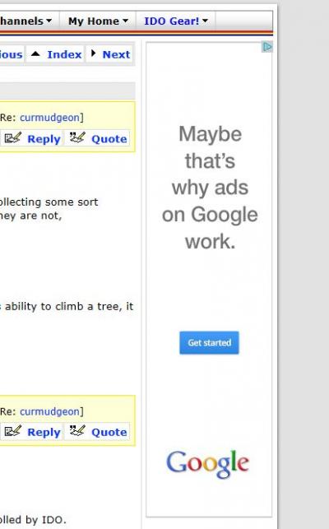Click the Quote label on second post
329x529 pixels.
pos(109,432)
